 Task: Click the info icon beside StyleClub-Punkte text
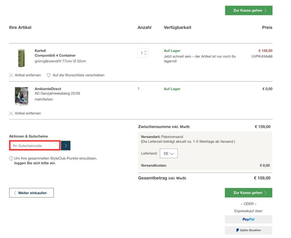(11, 158)
